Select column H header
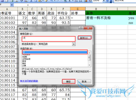 coord(96,9)
